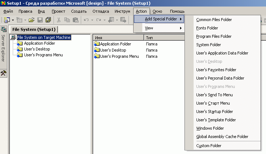
Task: Open the Вид menu
Action: pyautogui.click(x=41, y=11)
